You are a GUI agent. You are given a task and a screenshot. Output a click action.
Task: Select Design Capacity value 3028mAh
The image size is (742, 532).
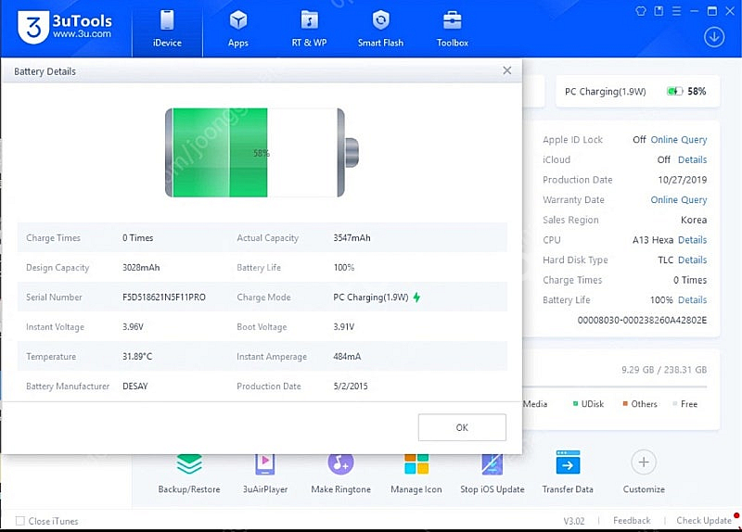tap(141, 268)
